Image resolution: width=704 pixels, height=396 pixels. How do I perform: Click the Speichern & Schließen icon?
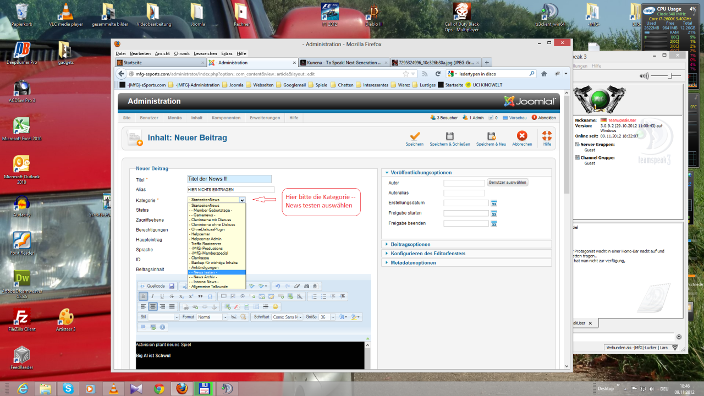[449, 136]
